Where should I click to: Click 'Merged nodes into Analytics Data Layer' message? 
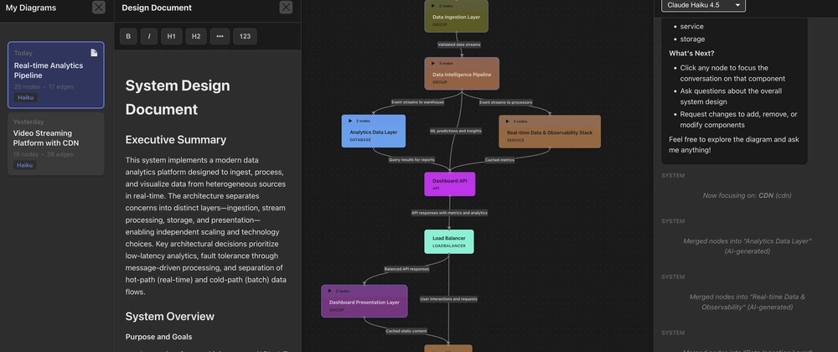tap(747, 246)
